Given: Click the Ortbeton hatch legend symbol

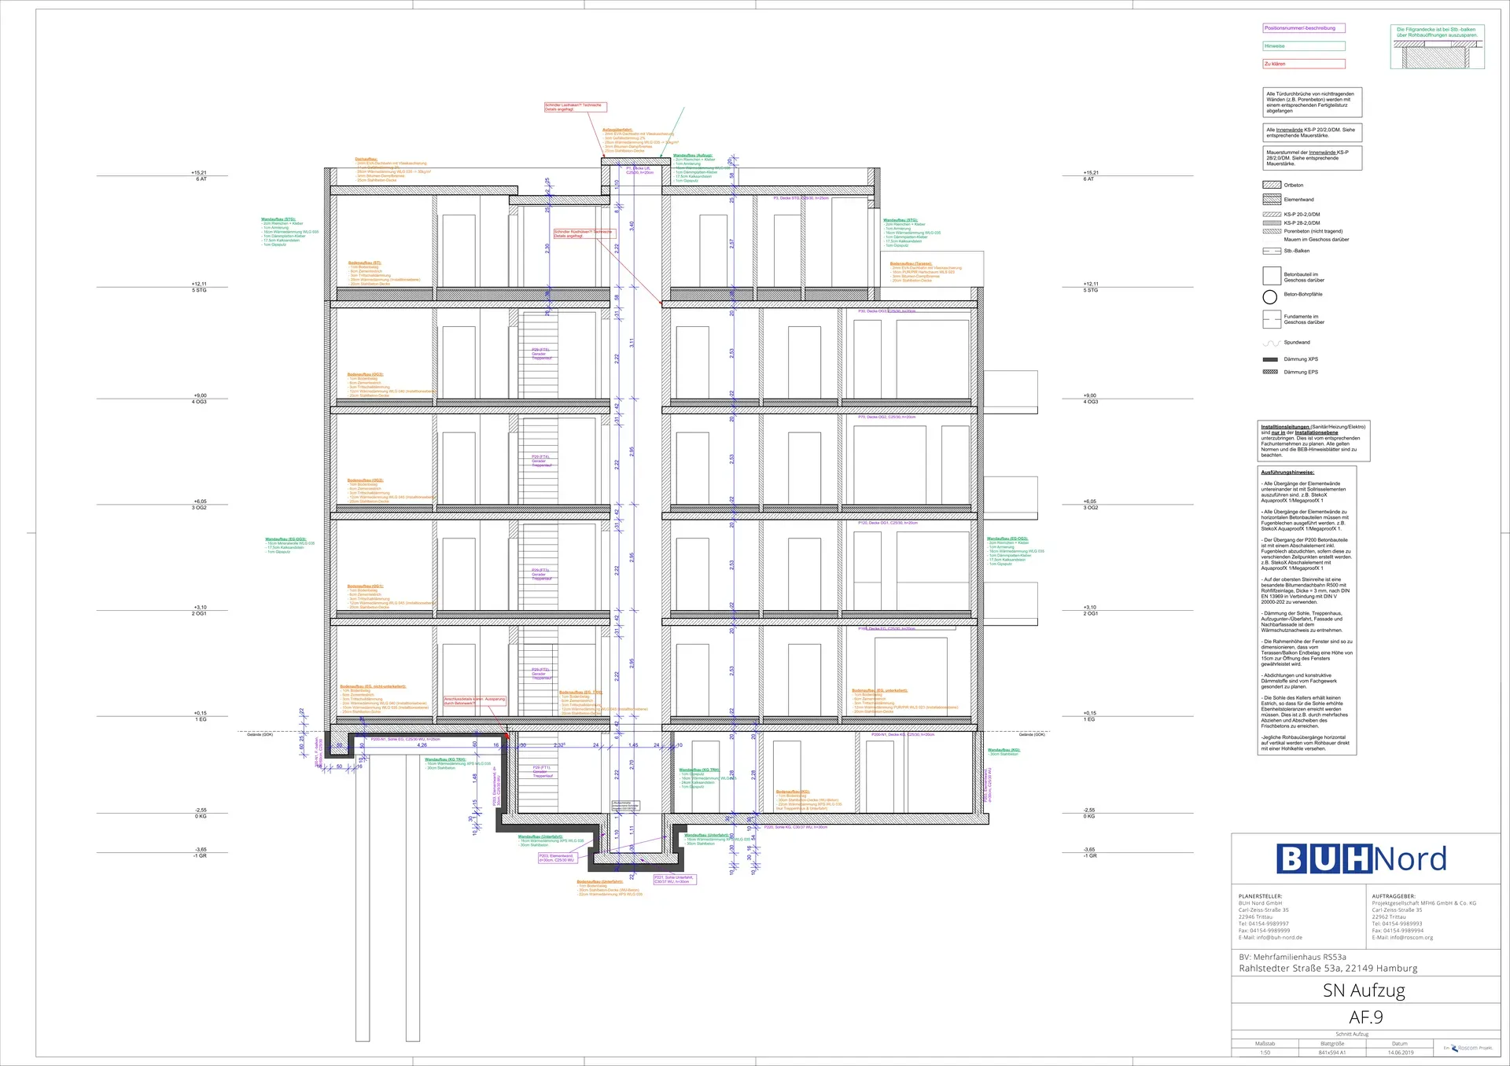Looking at the screenshot, I should tap(1271, 185).
